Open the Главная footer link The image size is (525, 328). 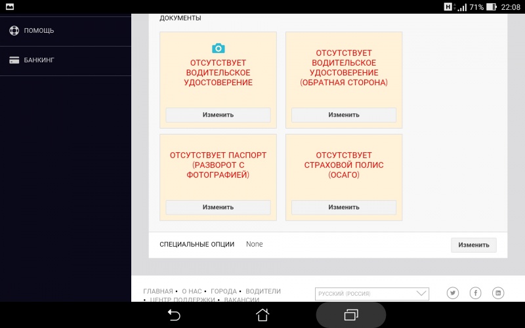[x=157, y=291]
